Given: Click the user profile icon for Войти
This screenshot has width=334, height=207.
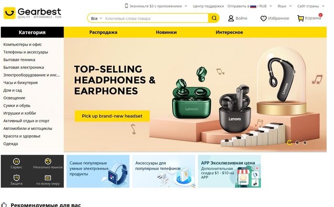Looking at the screenshot, I should pyautogui.click(x=231, y=18).
